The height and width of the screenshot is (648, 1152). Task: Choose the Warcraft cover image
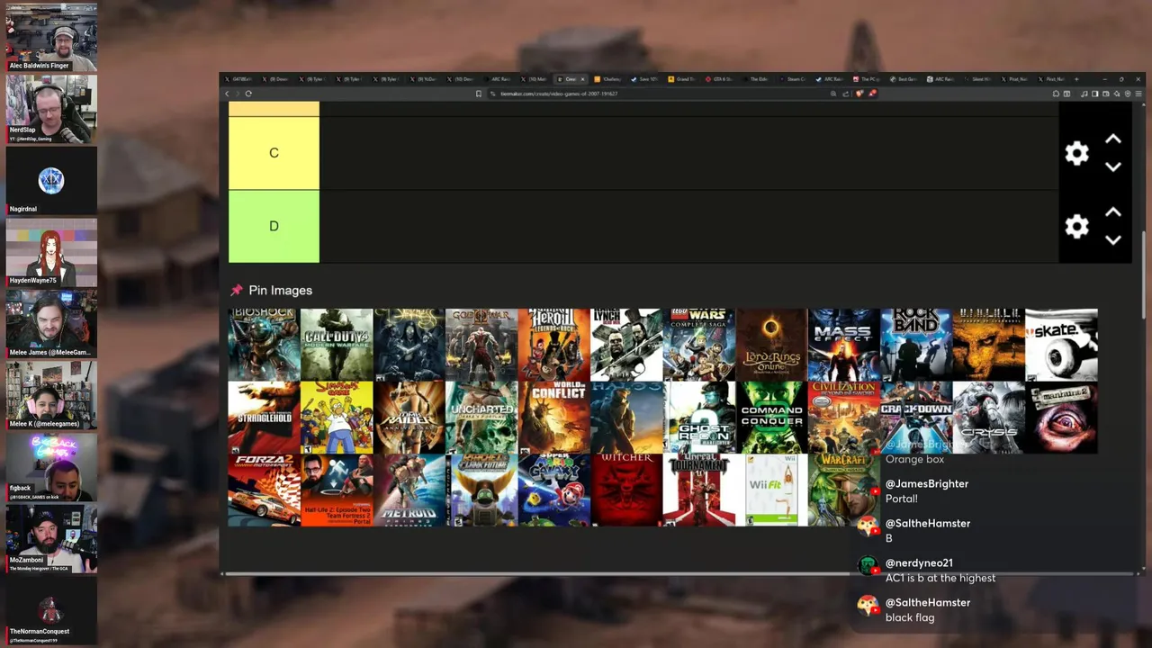pyautogui.click(x=843, y=490)
